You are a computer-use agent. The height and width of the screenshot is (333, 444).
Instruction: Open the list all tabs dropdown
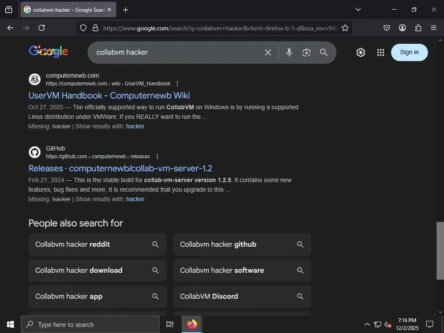(358, 10)
